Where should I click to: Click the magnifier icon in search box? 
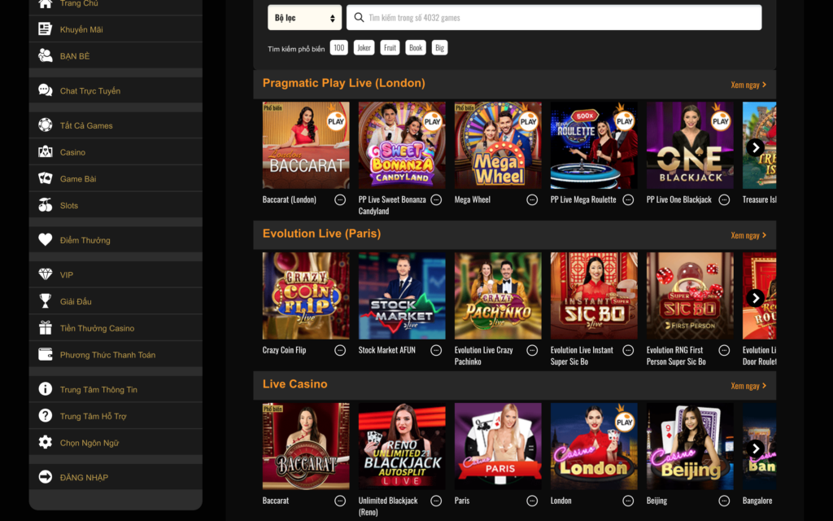(359, 18)
